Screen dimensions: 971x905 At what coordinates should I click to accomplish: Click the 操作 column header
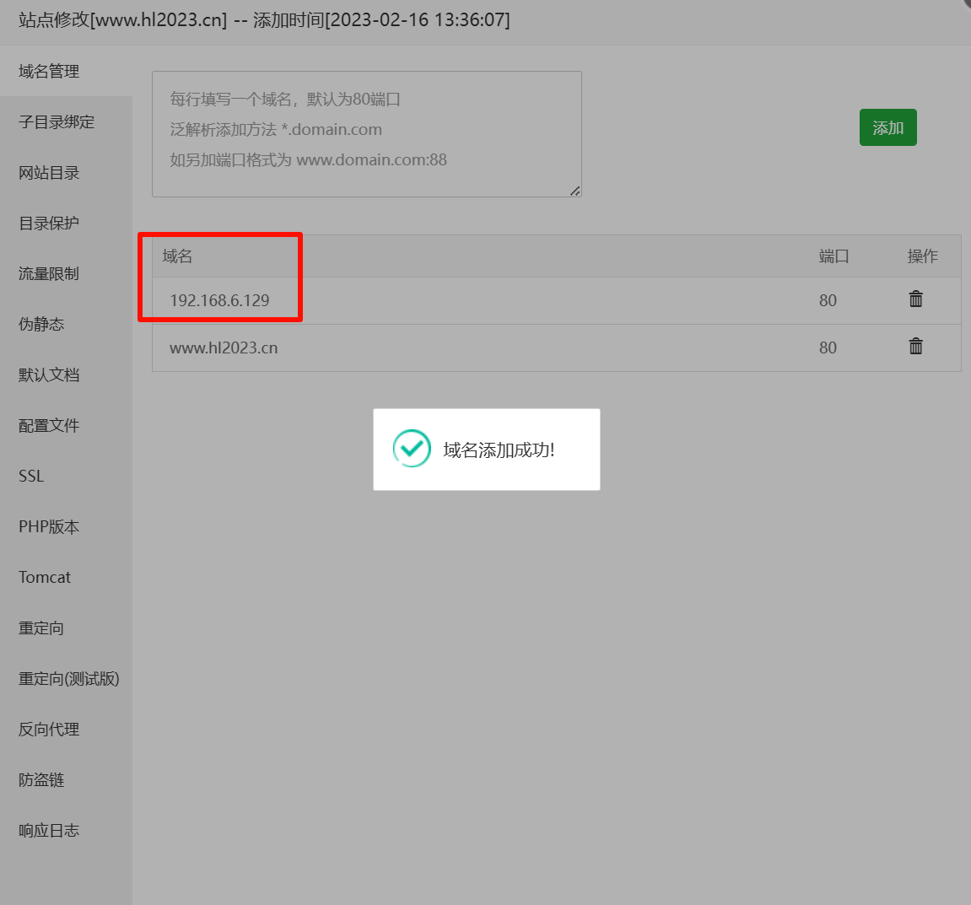(922, 256)
